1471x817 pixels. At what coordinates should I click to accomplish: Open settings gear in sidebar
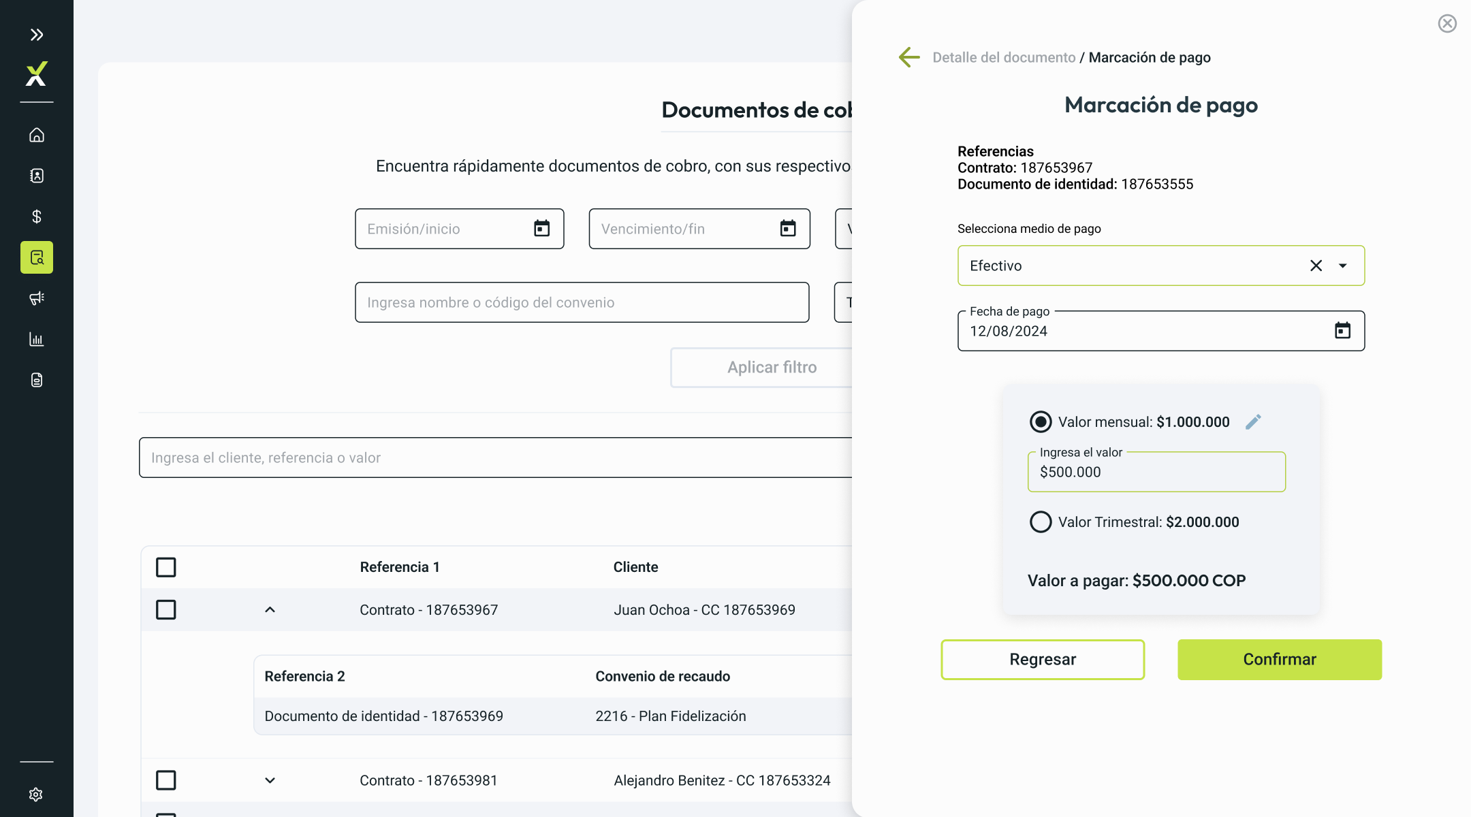pyautogui.click(x=36, y=795)
